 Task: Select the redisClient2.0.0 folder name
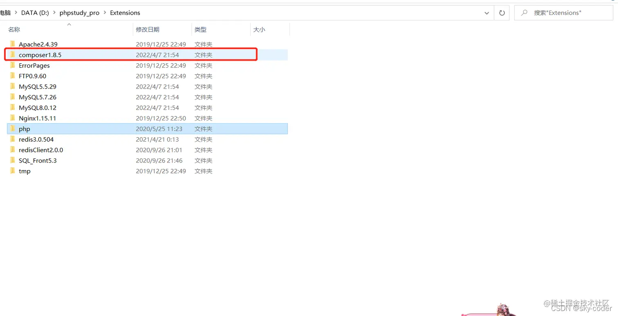(x=41, y=150)
